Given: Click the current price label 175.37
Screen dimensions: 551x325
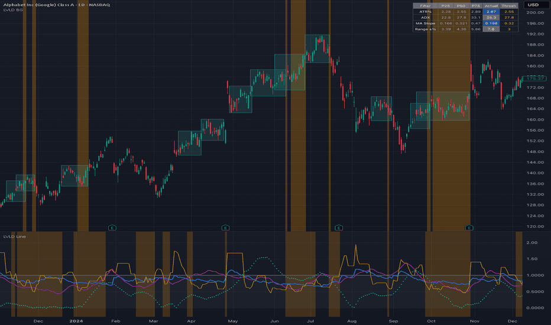Looking at the screenshot, I should [534, 79].
